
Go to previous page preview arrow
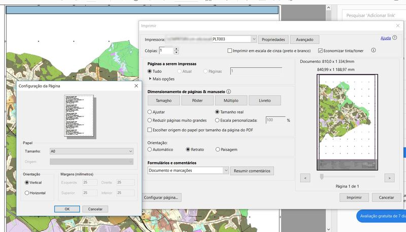[x=305, y=178]
